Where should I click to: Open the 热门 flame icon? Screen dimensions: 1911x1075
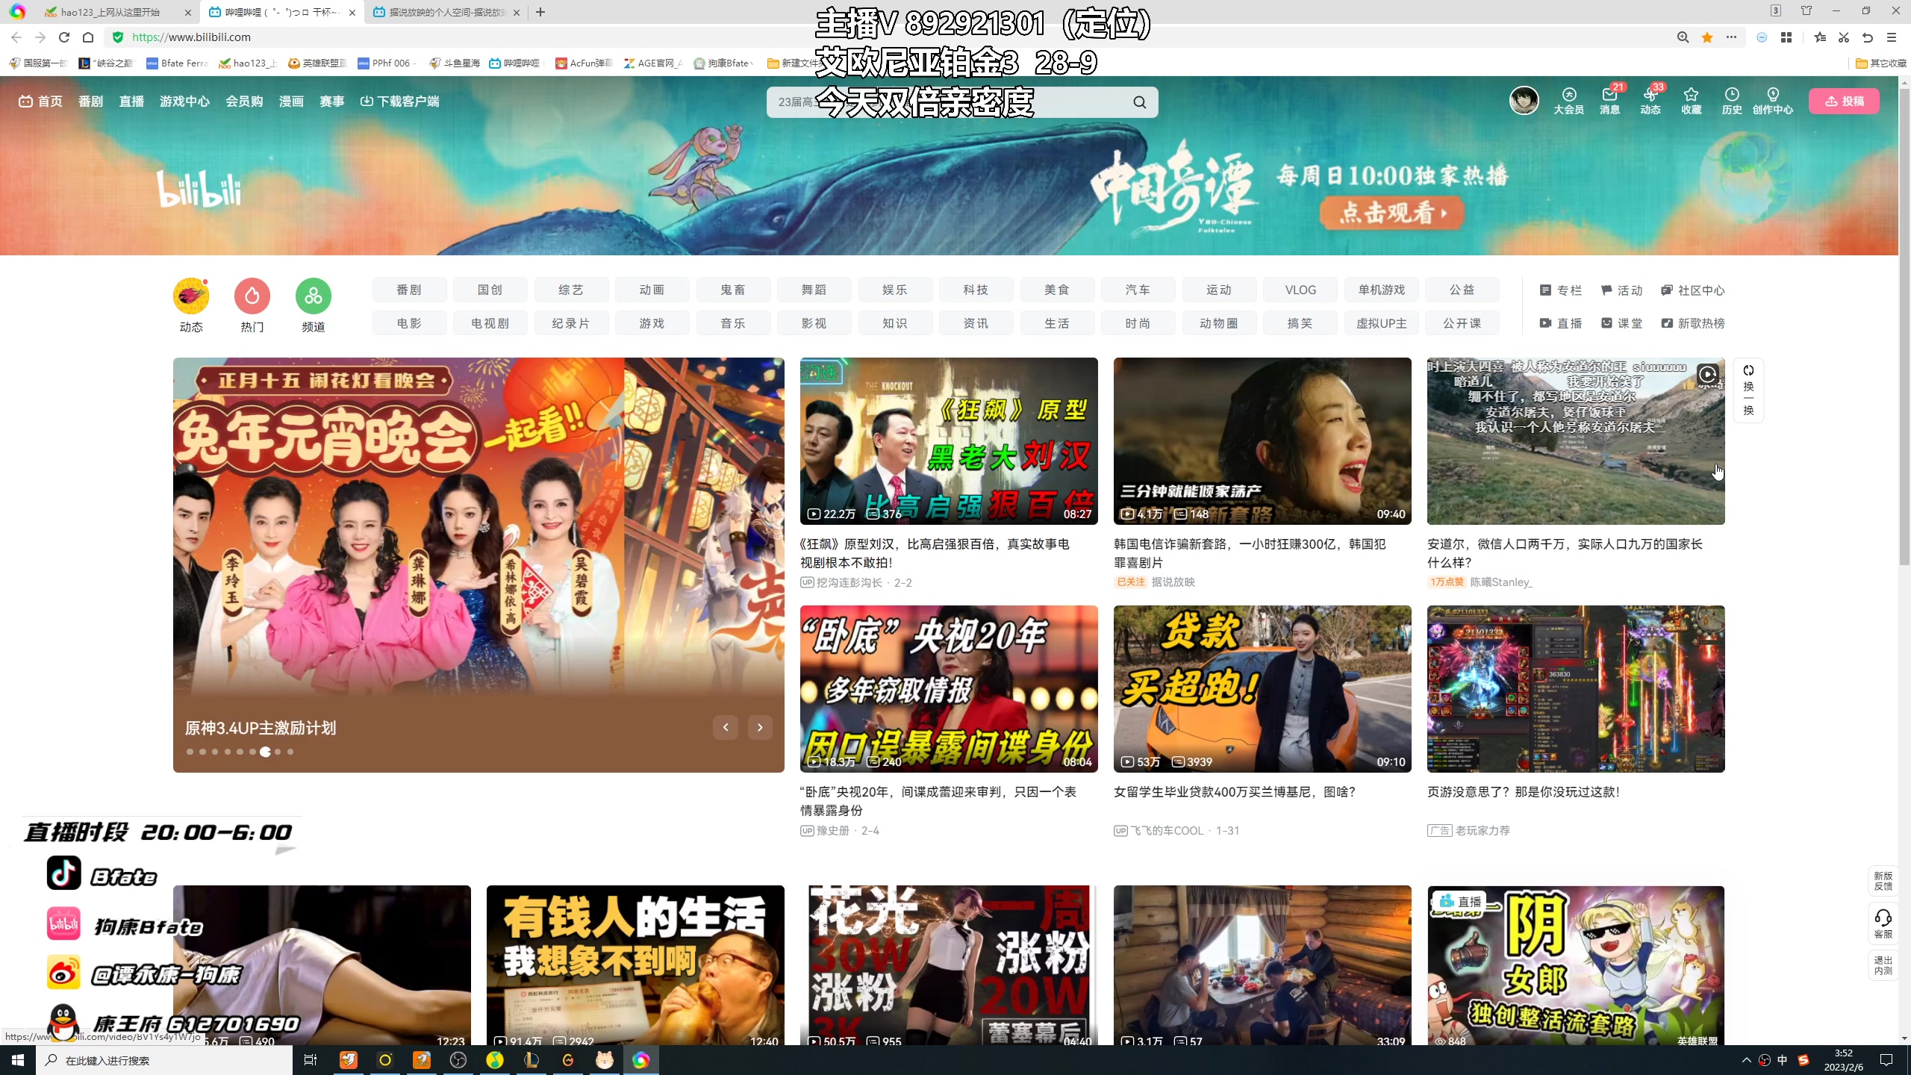click(x=252, y=297)
